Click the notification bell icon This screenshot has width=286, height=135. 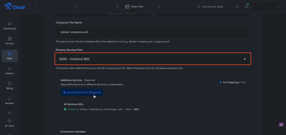pos(246,7)
